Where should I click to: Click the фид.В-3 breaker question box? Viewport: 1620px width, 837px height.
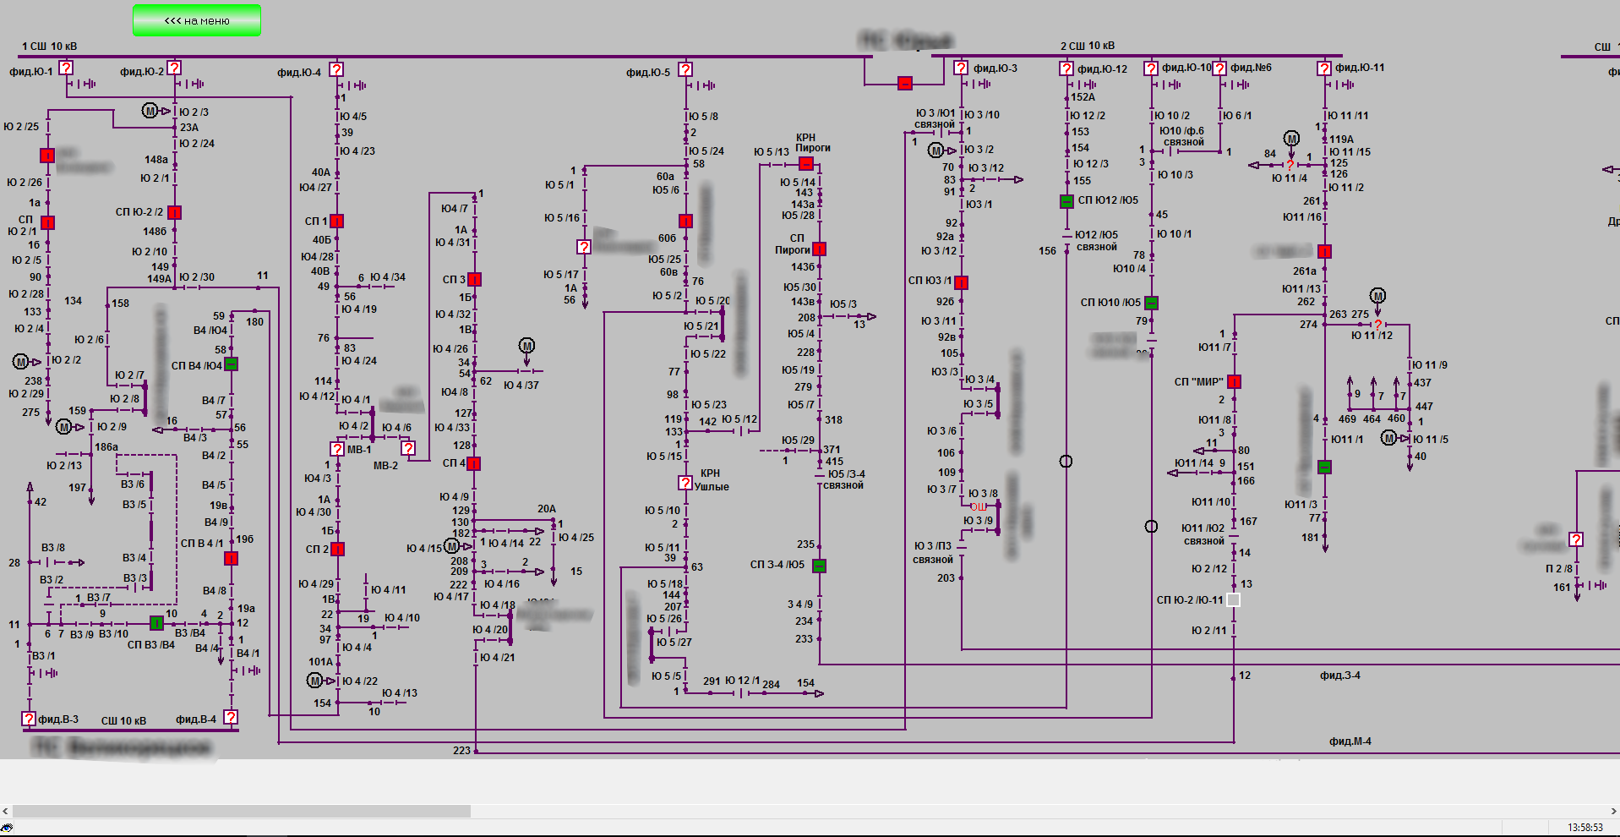coord(29,719)
